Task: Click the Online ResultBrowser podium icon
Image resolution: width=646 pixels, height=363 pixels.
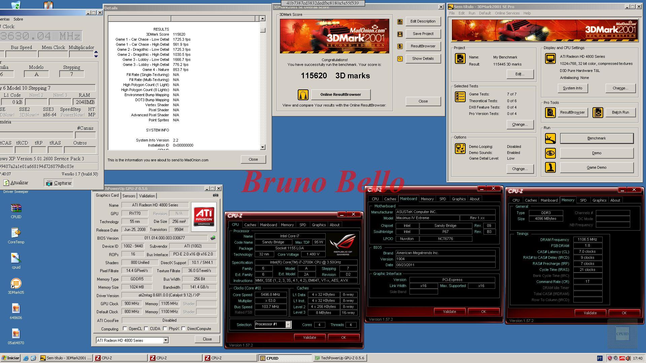Action: point(303,95)
